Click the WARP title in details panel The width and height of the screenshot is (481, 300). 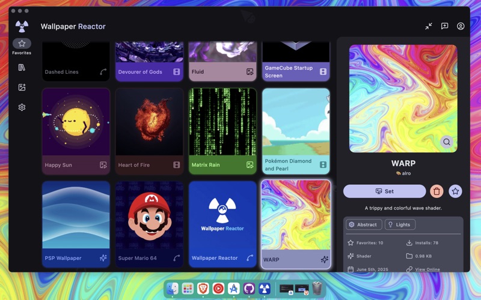click(403, 163)
